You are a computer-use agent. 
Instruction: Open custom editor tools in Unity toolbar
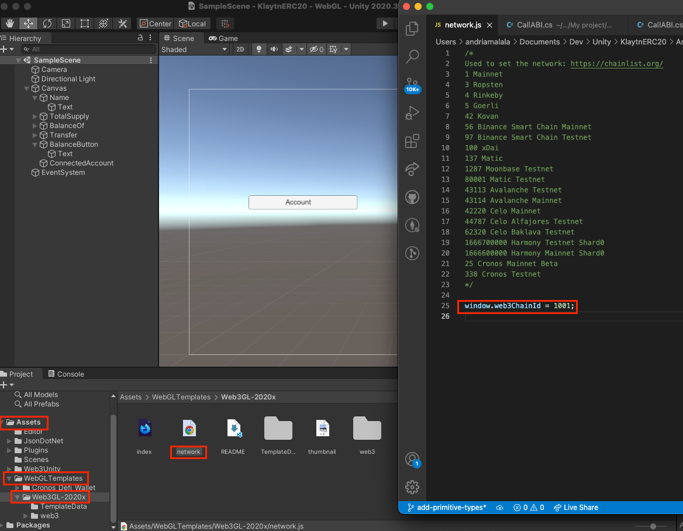(122, 23)
